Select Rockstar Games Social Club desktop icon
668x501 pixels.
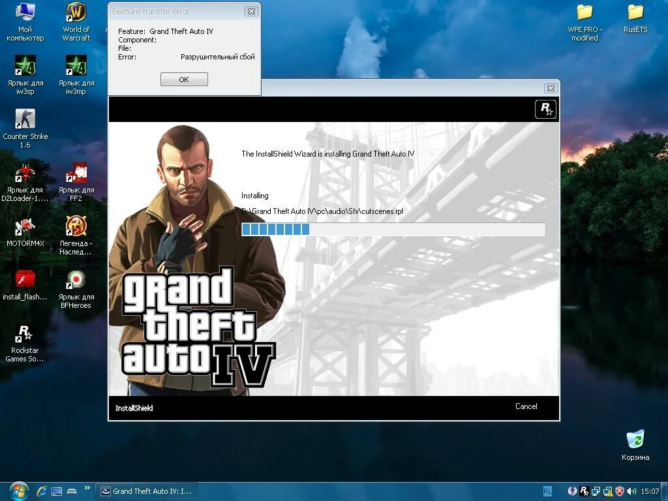(25, 343)
